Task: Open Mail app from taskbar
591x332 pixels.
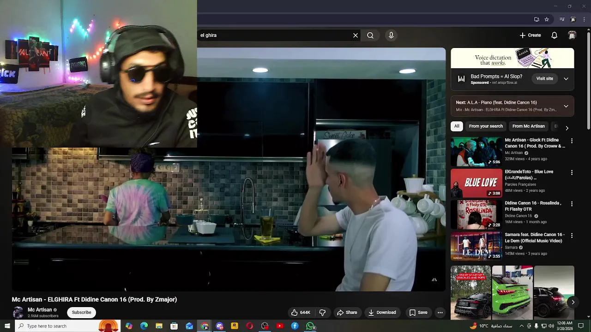Action: pos(189,326)
